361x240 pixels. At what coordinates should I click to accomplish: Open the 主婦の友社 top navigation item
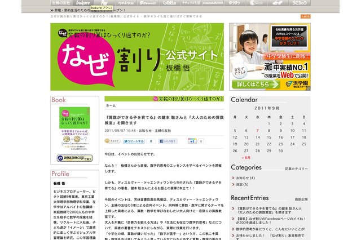61,3
